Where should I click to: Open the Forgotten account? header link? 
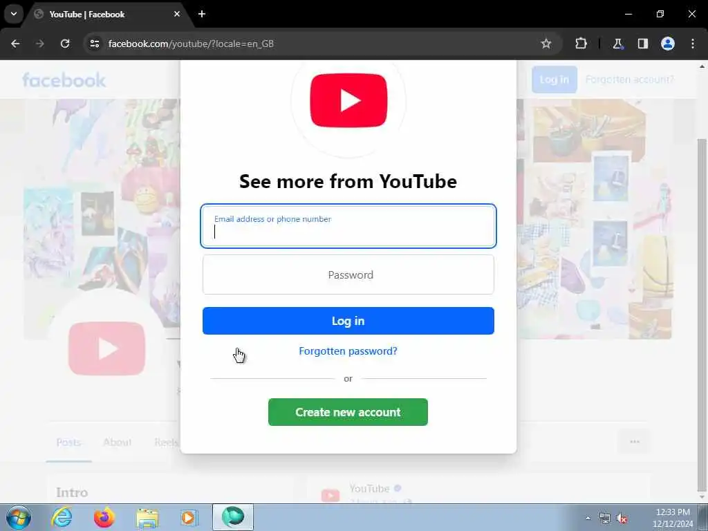(629, 80)
